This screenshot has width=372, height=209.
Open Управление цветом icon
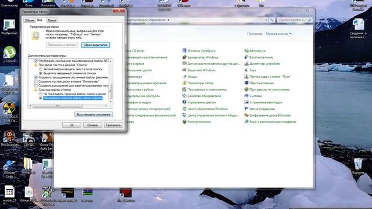coord(184,102)
